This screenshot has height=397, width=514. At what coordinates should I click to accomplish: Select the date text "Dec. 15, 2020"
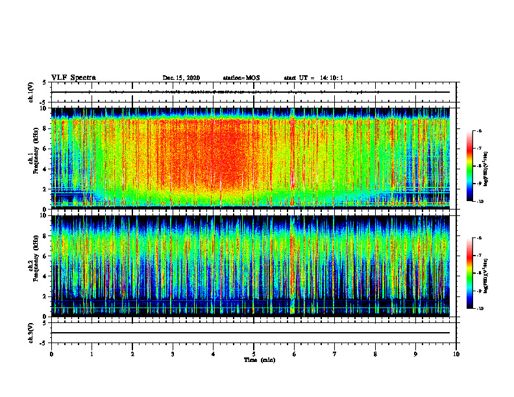pos(181,78)
